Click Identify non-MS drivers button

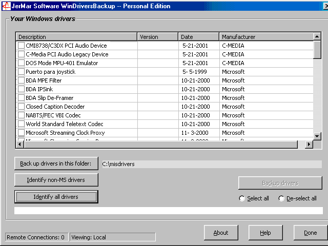tap(56, 180)
